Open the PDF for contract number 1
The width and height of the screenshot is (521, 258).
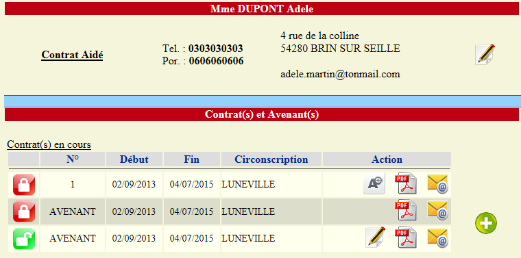pyautogui.click(x=405, y=183)
